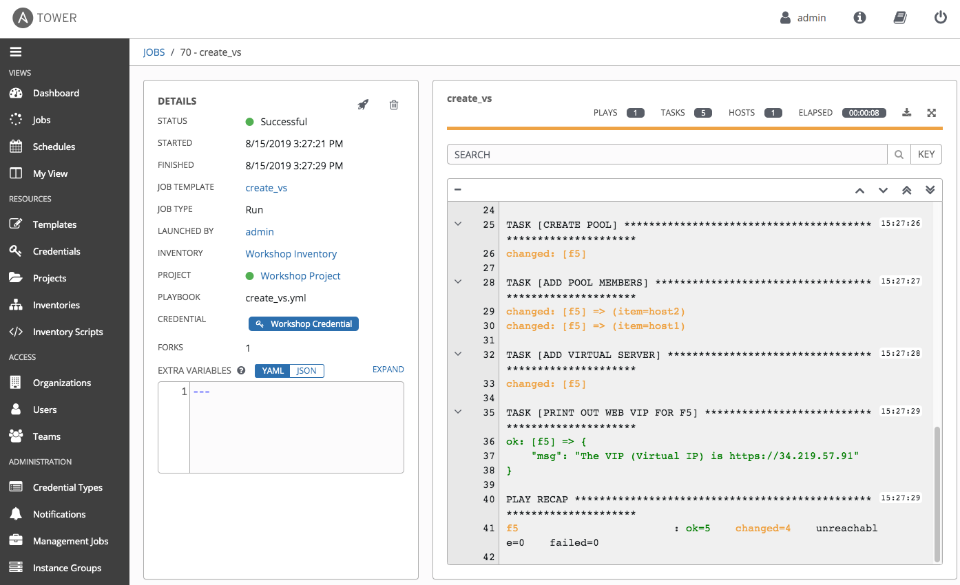
Task: Click the Inventory Scripts code icon
Action: pos(16,332)
